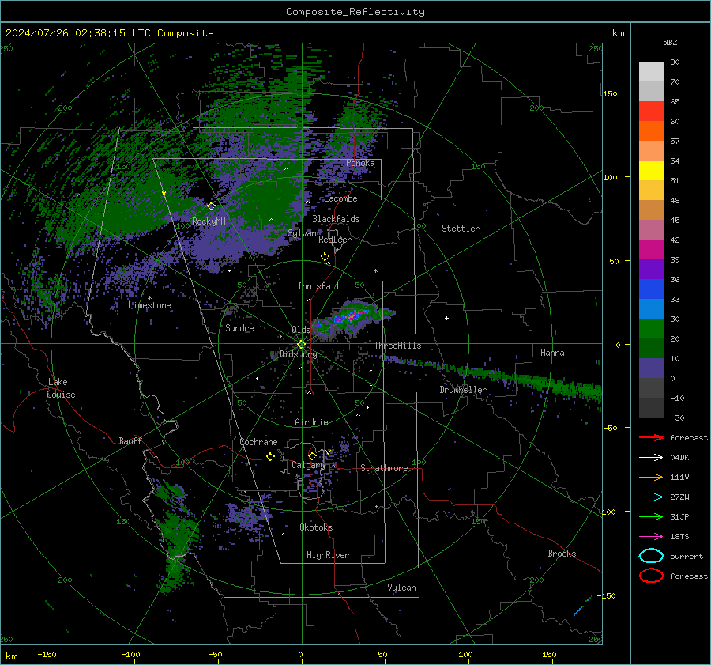711x665 pixels.
Task: Click the Strathmore city label
Action: click(x=384, y=468)
